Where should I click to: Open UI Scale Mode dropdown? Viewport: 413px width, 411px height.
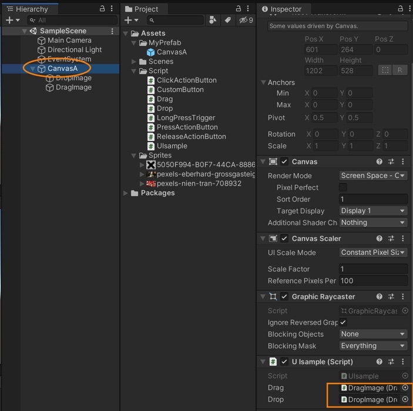373,252
